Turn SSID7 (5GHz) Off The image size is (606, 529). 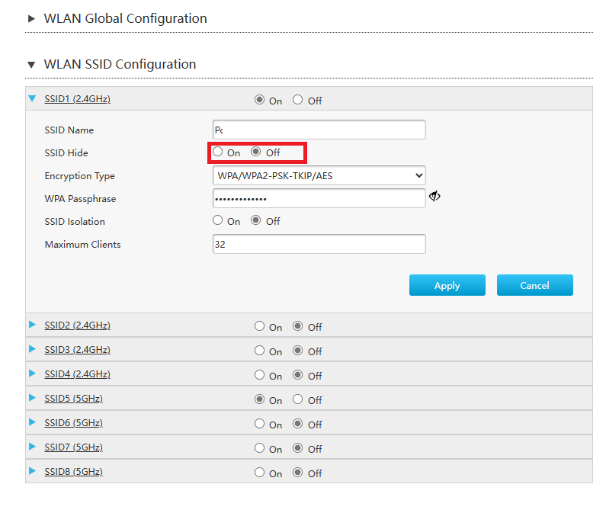297,448
